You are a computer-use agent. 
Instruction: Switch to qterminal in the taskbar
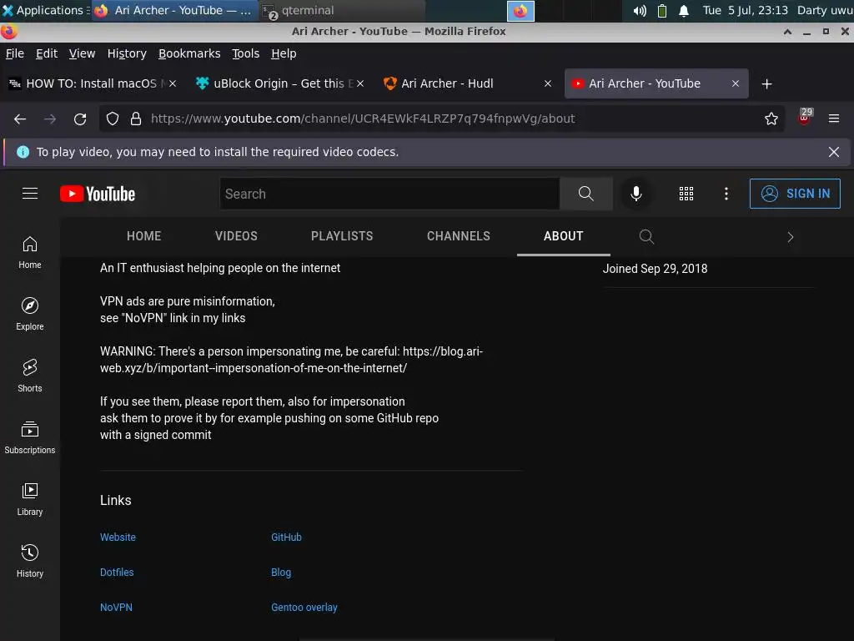(x=340, y=10)
